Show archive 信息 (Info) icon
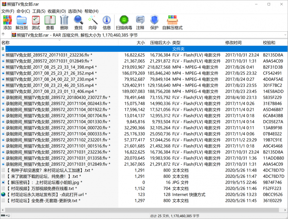 pos(107,22)
